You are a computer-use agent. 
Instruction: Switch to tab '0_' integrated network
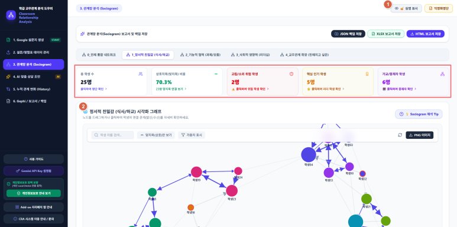click(x=99, y=55)
